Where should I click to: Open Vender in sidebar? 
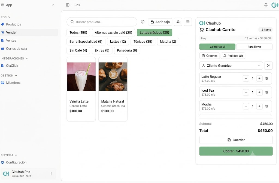click(x=29, y=32)
